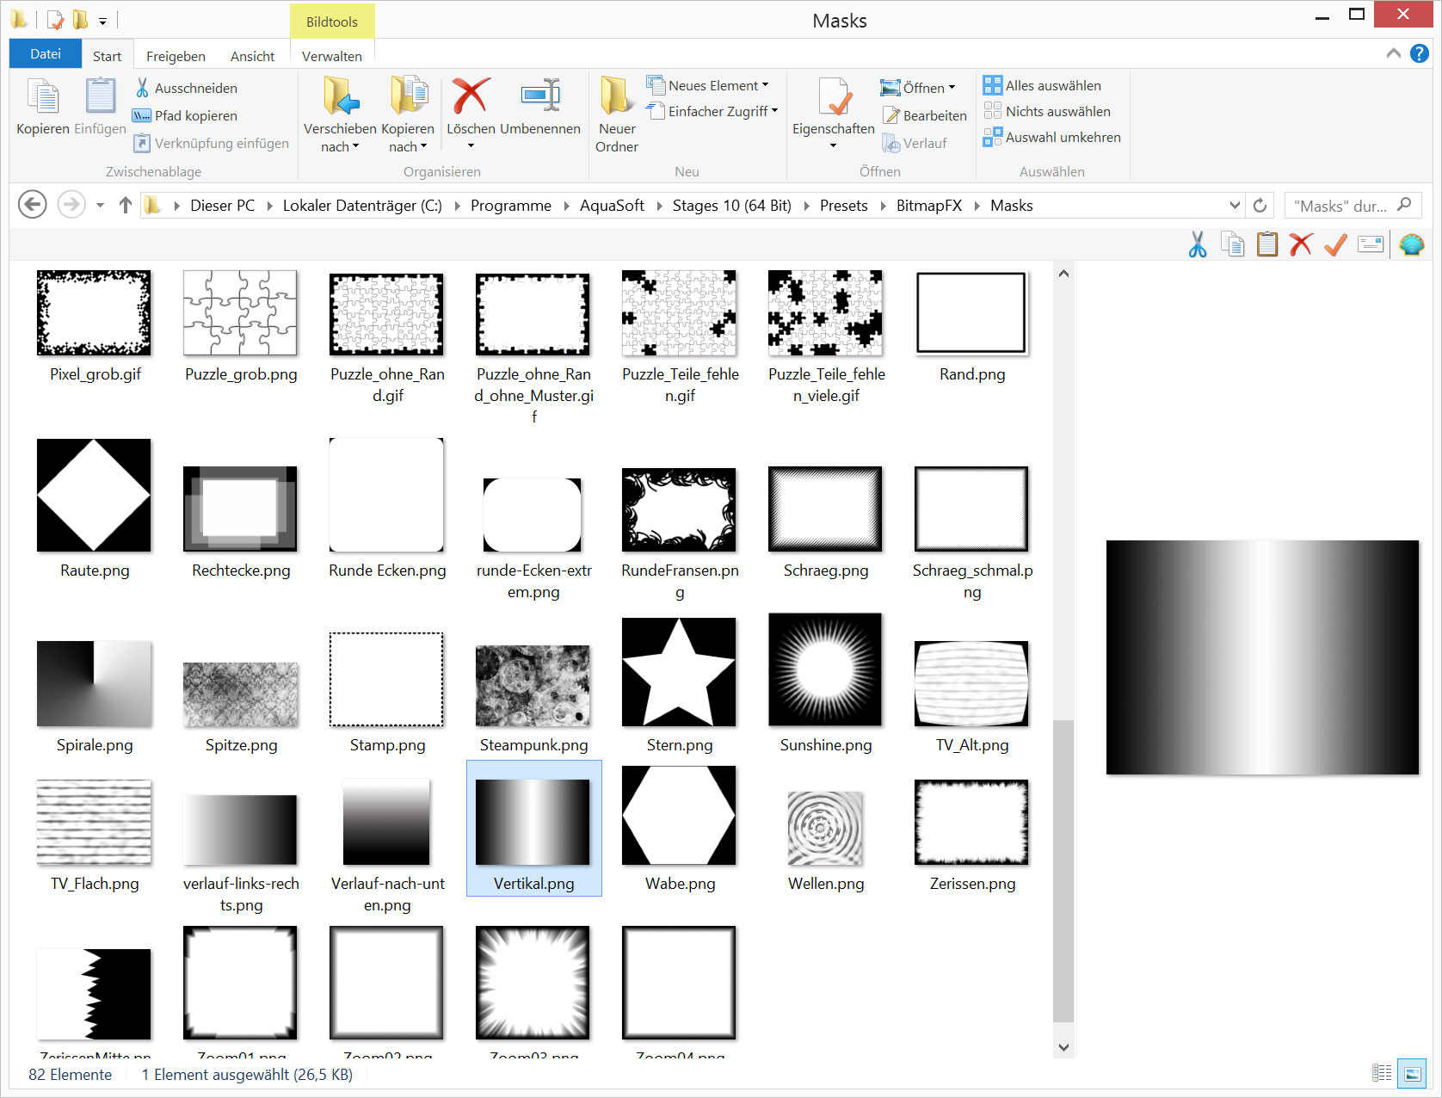1442x1098 pixels.
Task: Open the Ansicht ribbon tab
Action: pos(252,56)
